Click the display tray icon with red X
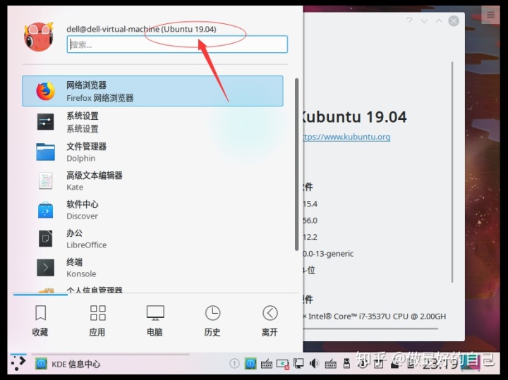The height and width of the screenshot is (380, 508). click(x=282, y=364)
